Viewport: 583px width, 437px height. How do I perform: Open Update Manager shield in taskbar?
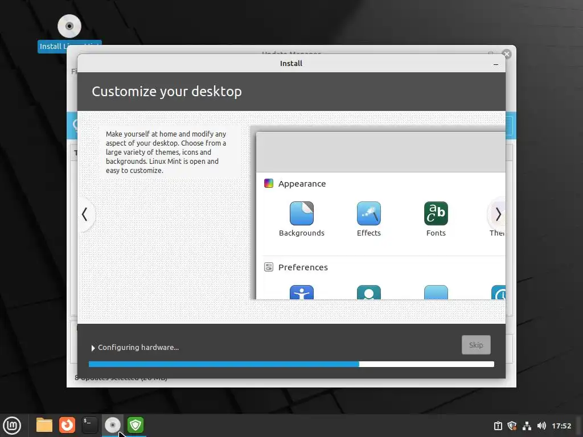(x=136, y=425)
